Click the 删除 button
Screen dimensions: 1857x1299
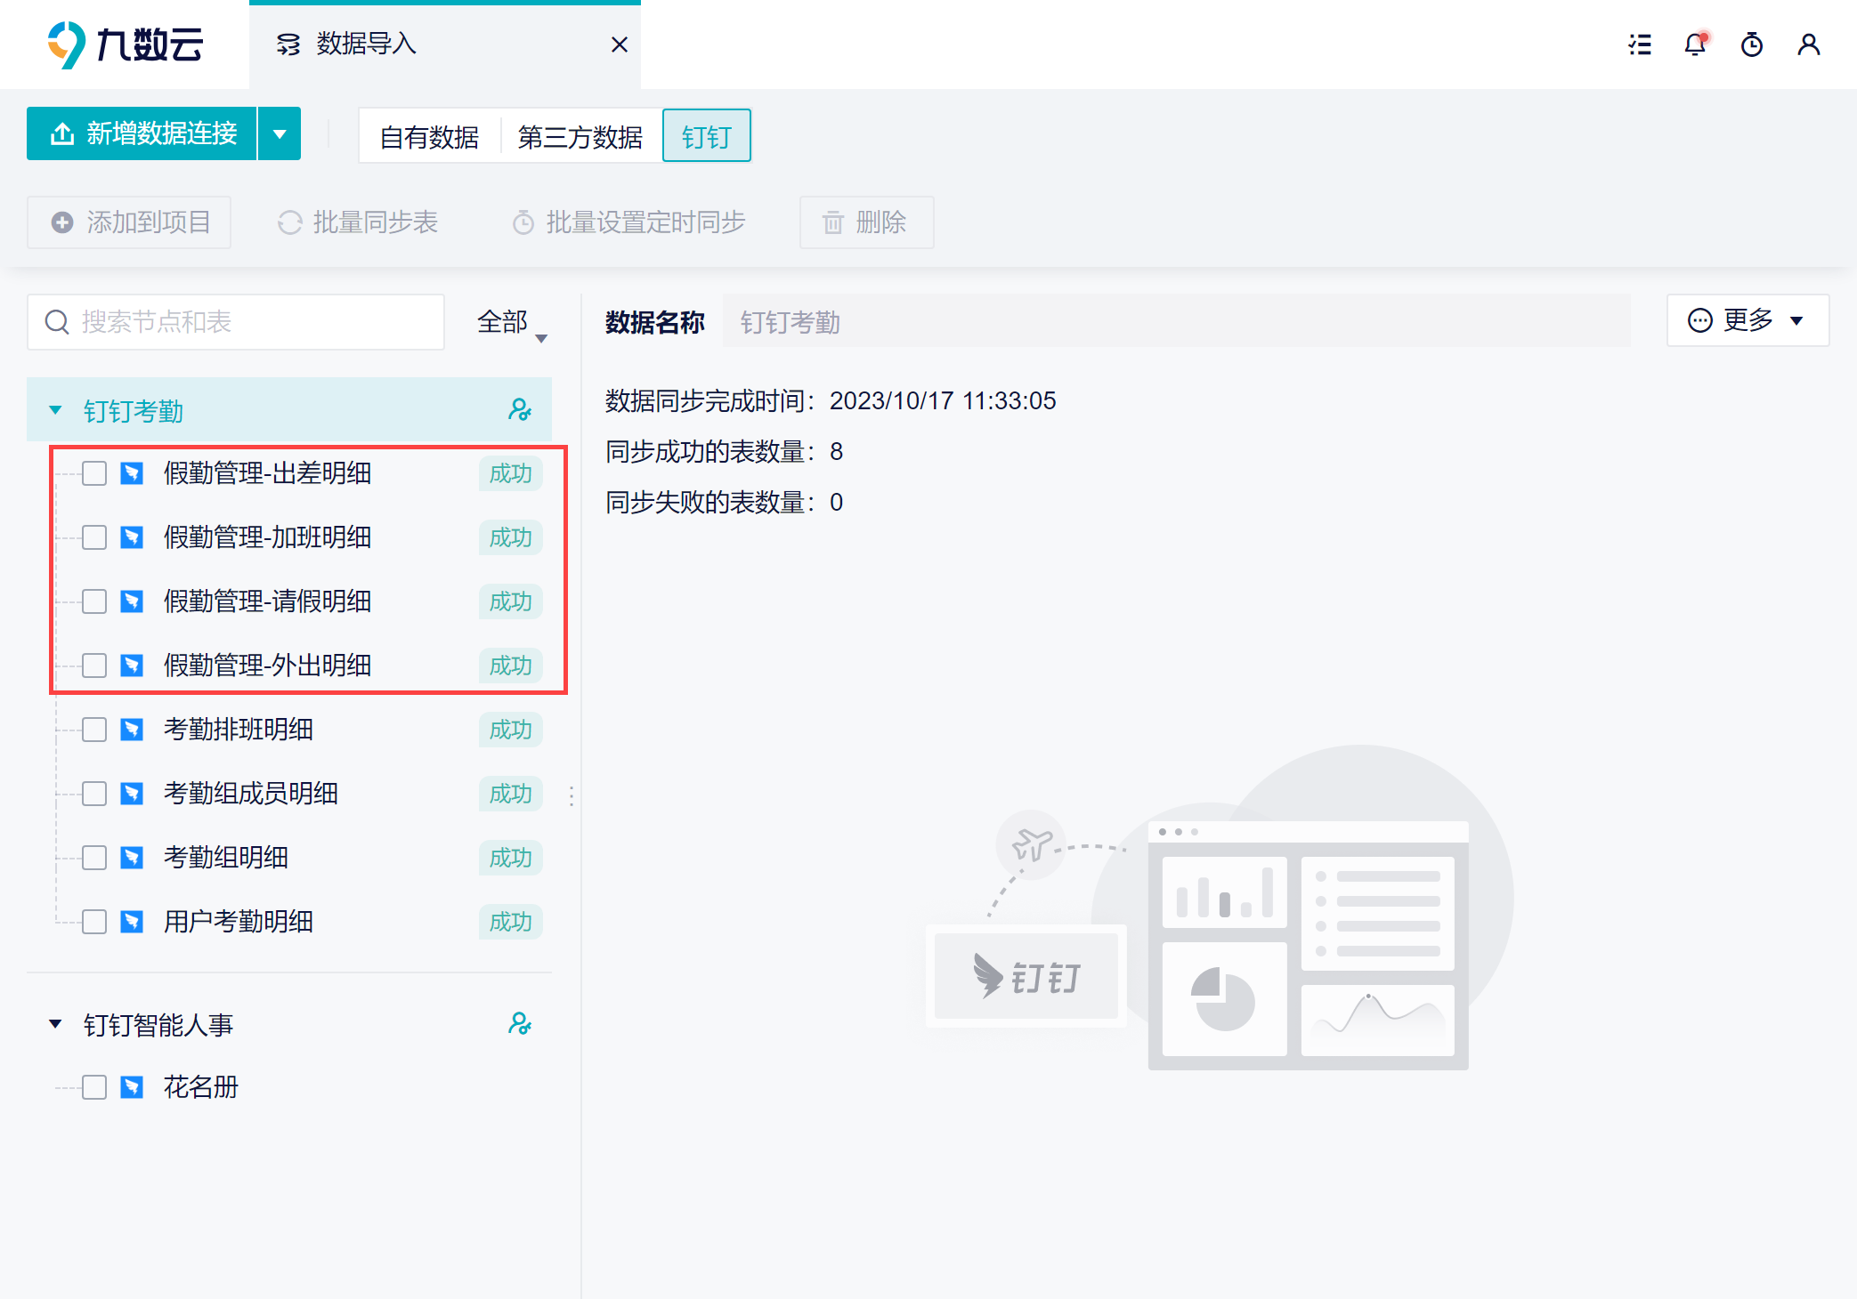pos(866,222)
